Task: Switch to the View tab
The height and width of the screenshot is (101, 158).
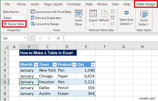Action: point(115,4)
